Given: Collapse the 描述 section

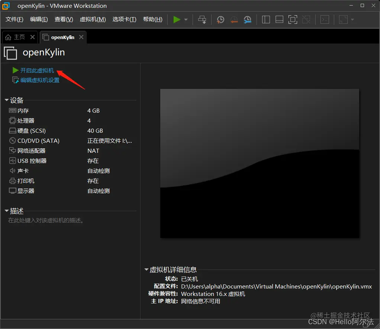Looking at the screenshot, I should (7, 211).
